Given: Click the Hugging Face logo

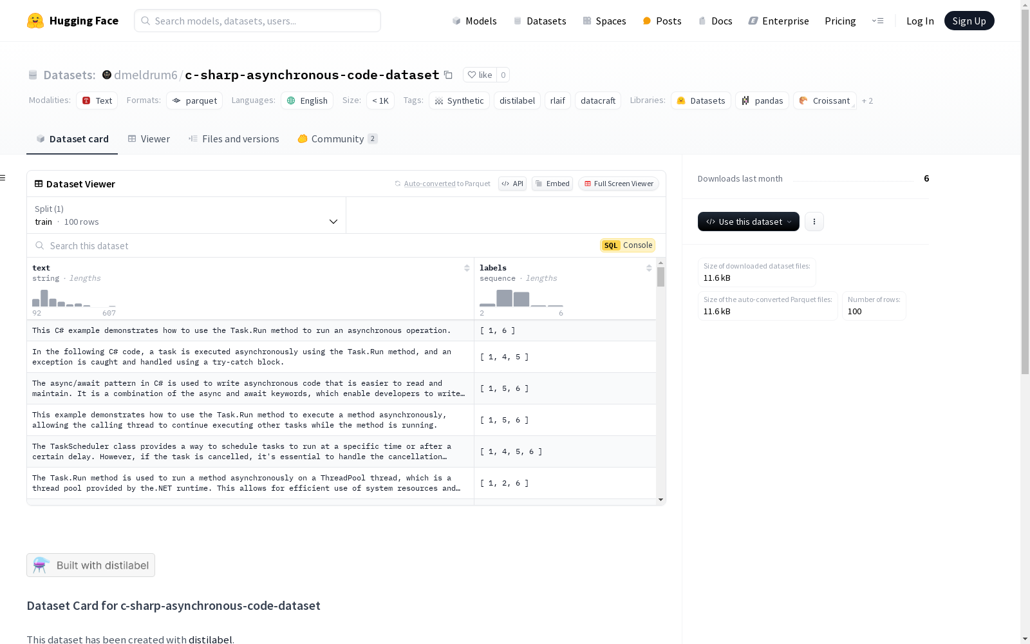Looking at the screenshot, I should [x=72, y=21].
